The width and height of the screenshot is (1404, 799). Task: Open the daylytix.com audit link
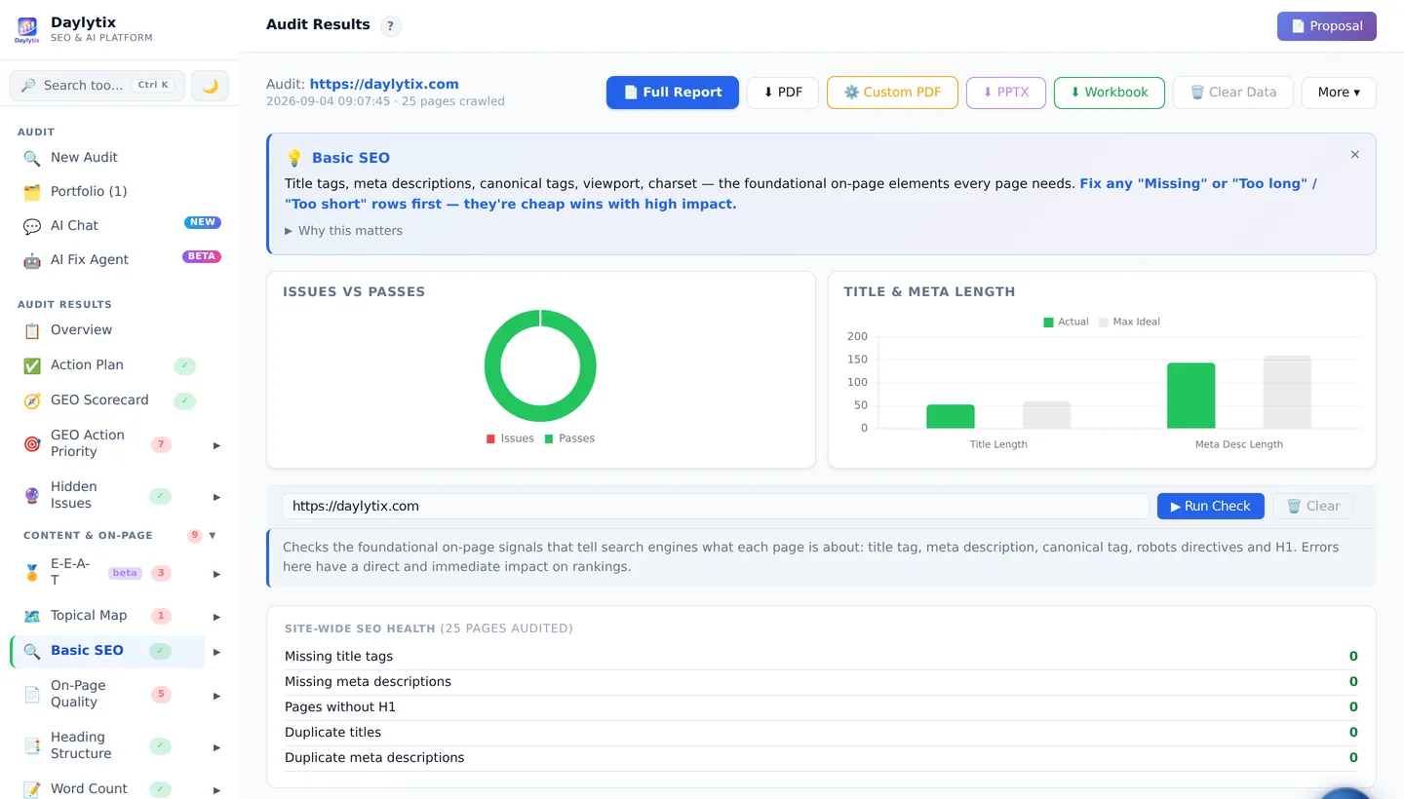click(x=384, y=84)
